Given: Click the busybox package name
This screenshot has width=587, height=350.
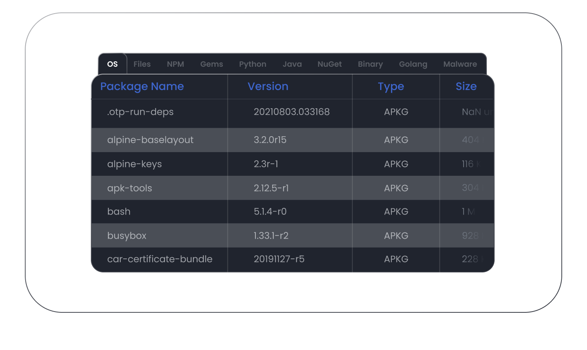Looking at the screenshot, I should coord(127,236).
